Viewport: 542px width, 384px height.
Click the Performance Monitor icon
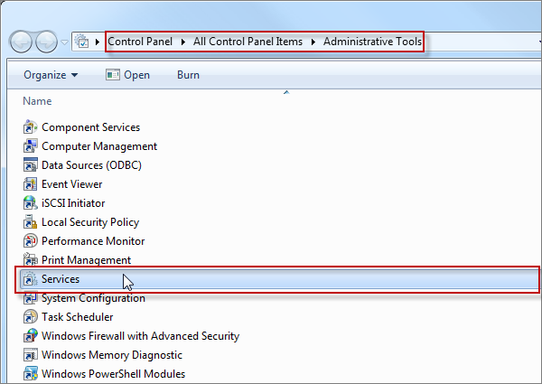tap(30, 241)
